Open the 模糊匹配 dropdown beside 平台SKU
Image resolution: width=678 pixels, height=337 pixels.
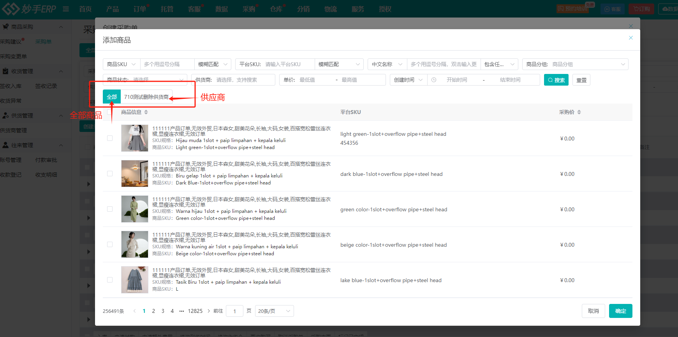point(339,64)
